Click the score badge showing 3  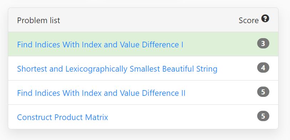tap(263, 44)
